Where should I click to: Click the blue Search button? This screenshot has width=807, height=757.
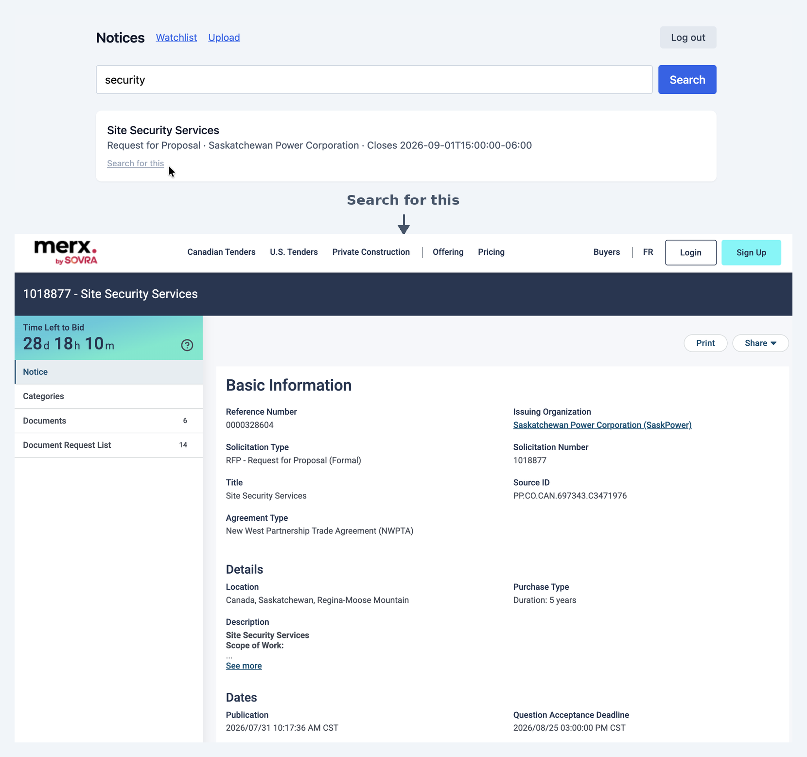click(x=687, y=80)
